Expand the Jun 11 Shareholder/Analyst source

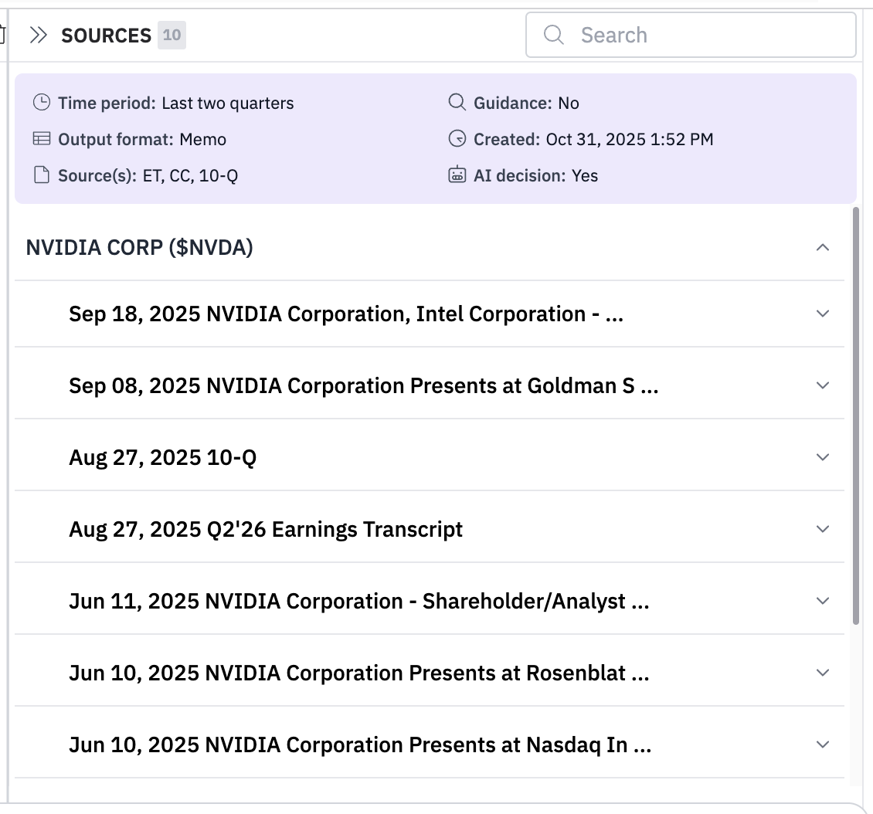point(823,601)
